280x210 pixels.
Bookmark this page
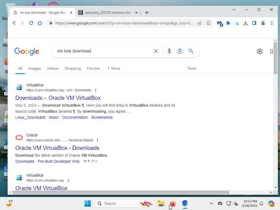pos(208,23)
